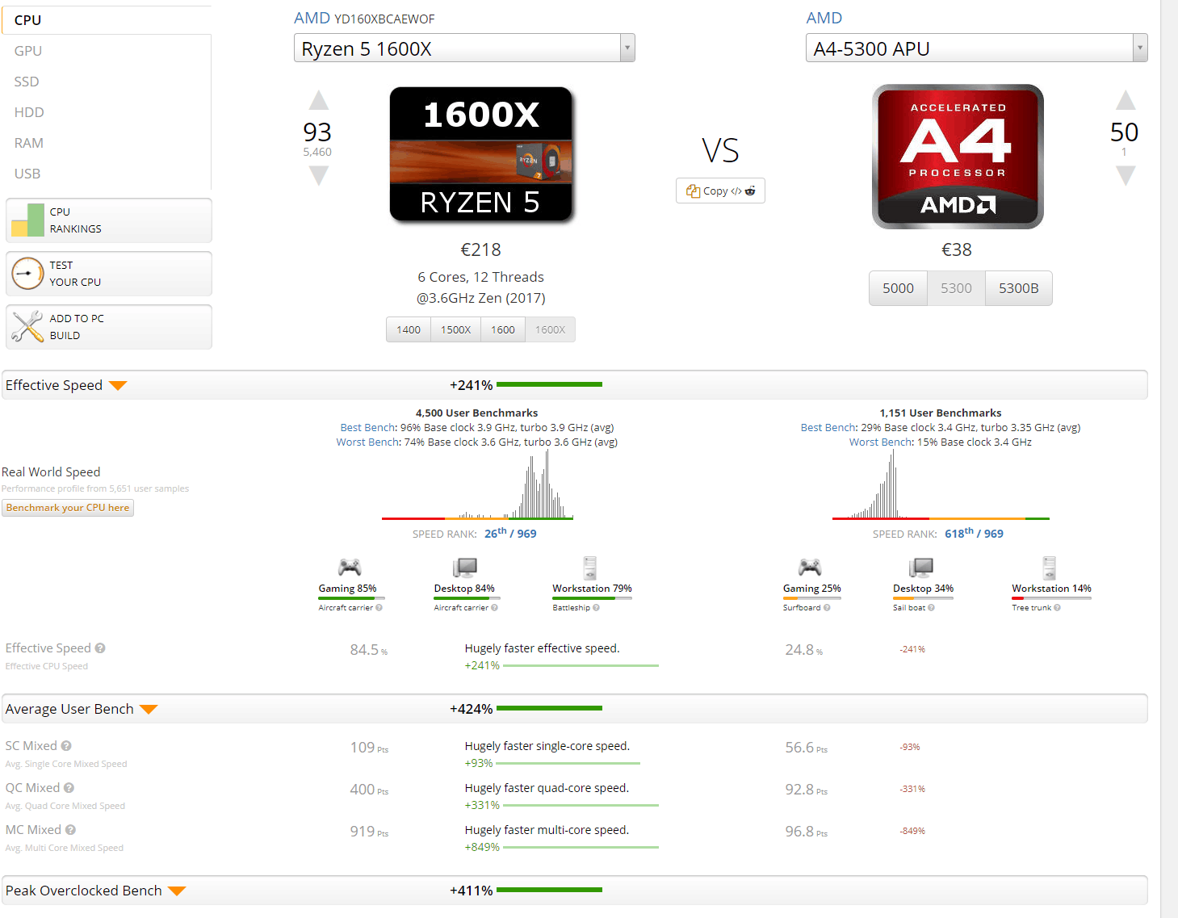Copy the comparison link
This screenshot has height=918, width=1178.
click(x=720, y=191)
